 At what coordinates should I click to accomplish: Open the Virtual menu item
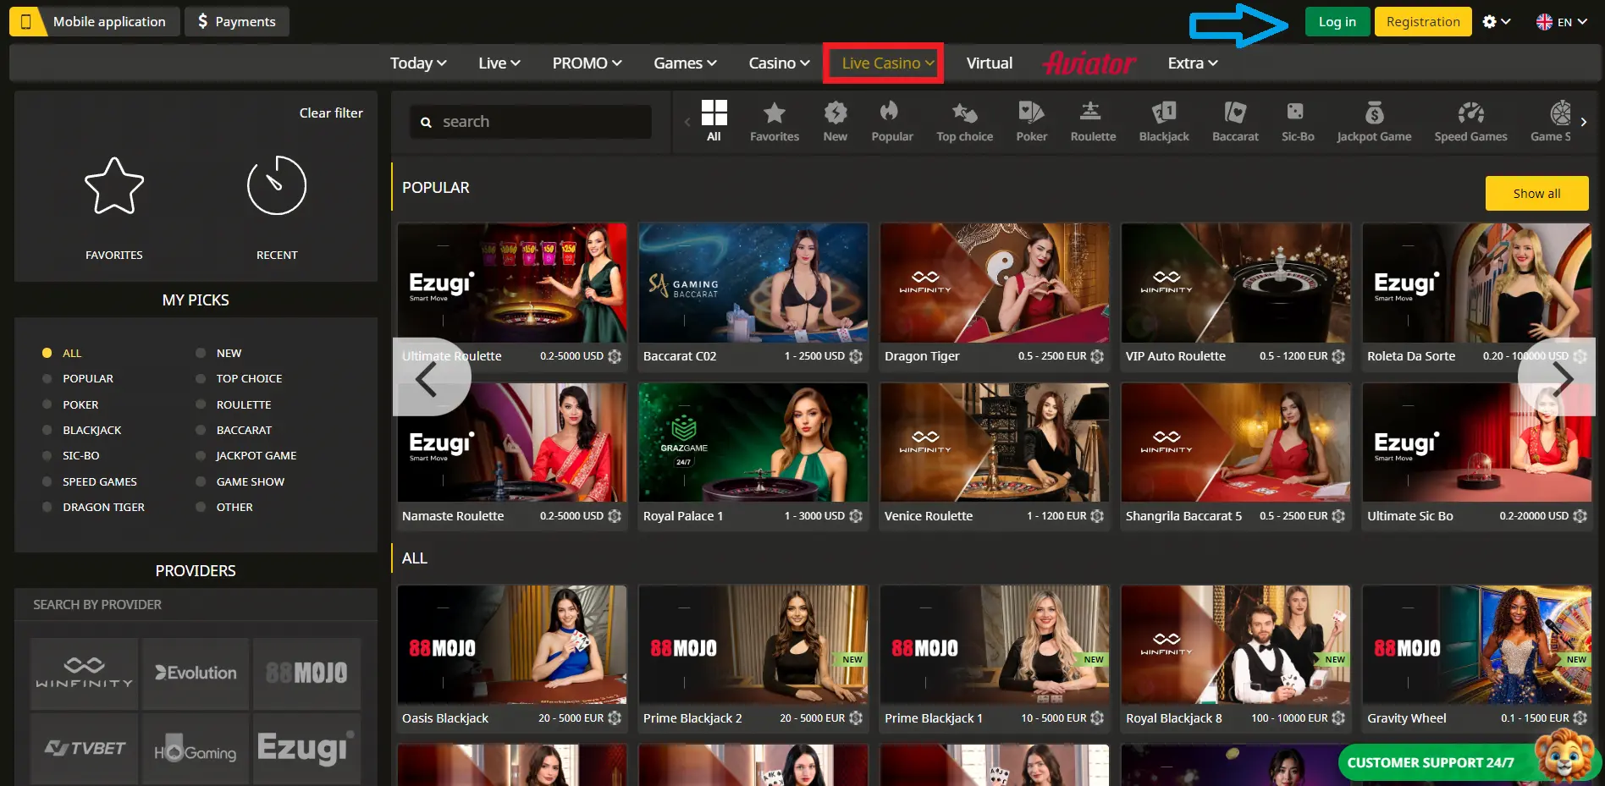point(989,63)
